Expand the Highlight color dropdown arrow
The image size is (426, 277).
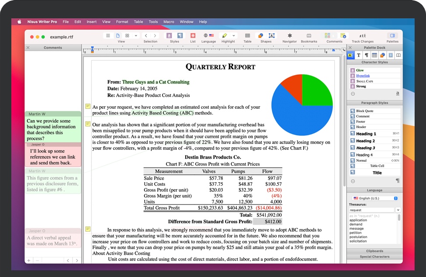[234, 35]
